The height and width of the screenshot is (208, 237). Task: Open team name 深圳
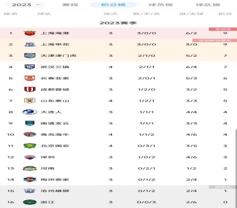click(47, 157)
